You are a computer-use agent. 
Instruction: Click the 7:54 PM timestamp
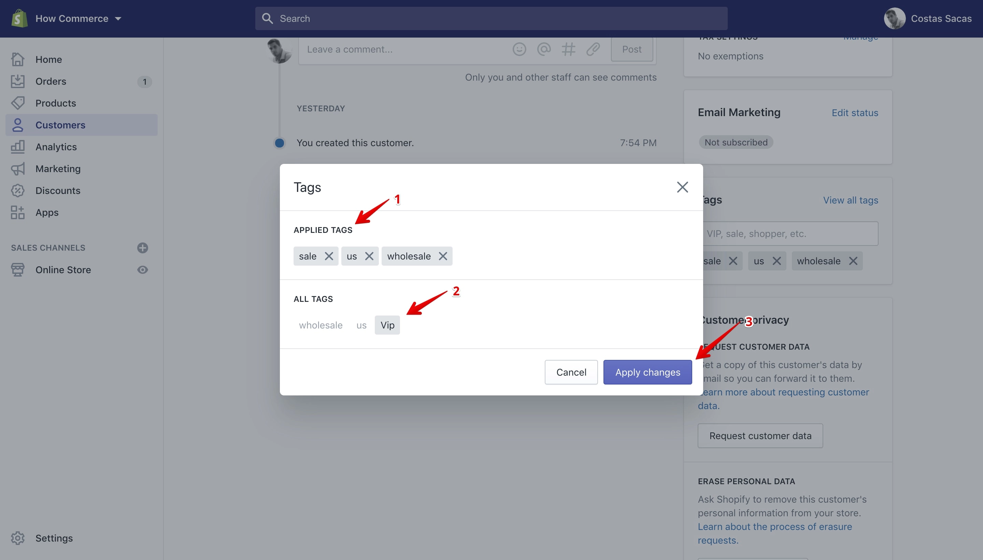[638, 143]
